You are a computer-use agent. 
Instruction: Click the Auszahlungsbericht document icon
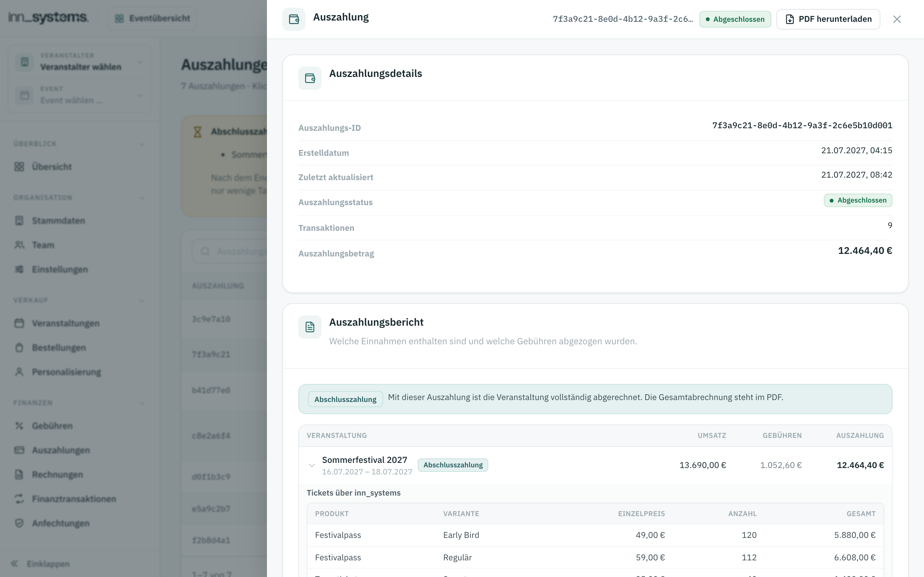point(310,327)
